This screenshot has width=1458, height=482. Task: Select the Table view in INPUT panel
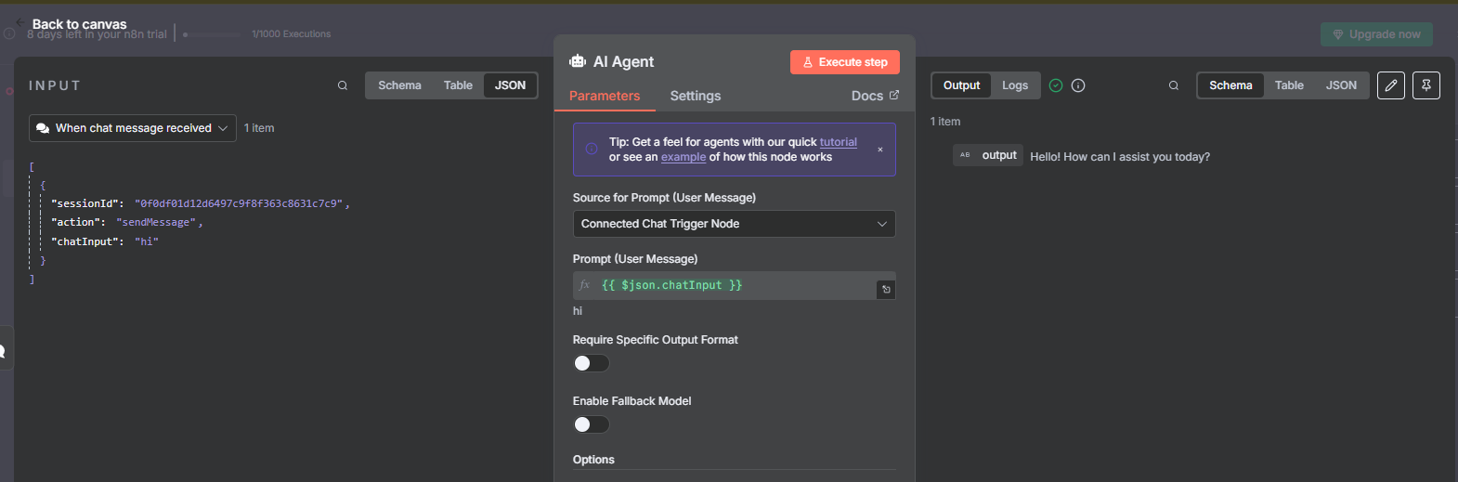pos(458,85)
